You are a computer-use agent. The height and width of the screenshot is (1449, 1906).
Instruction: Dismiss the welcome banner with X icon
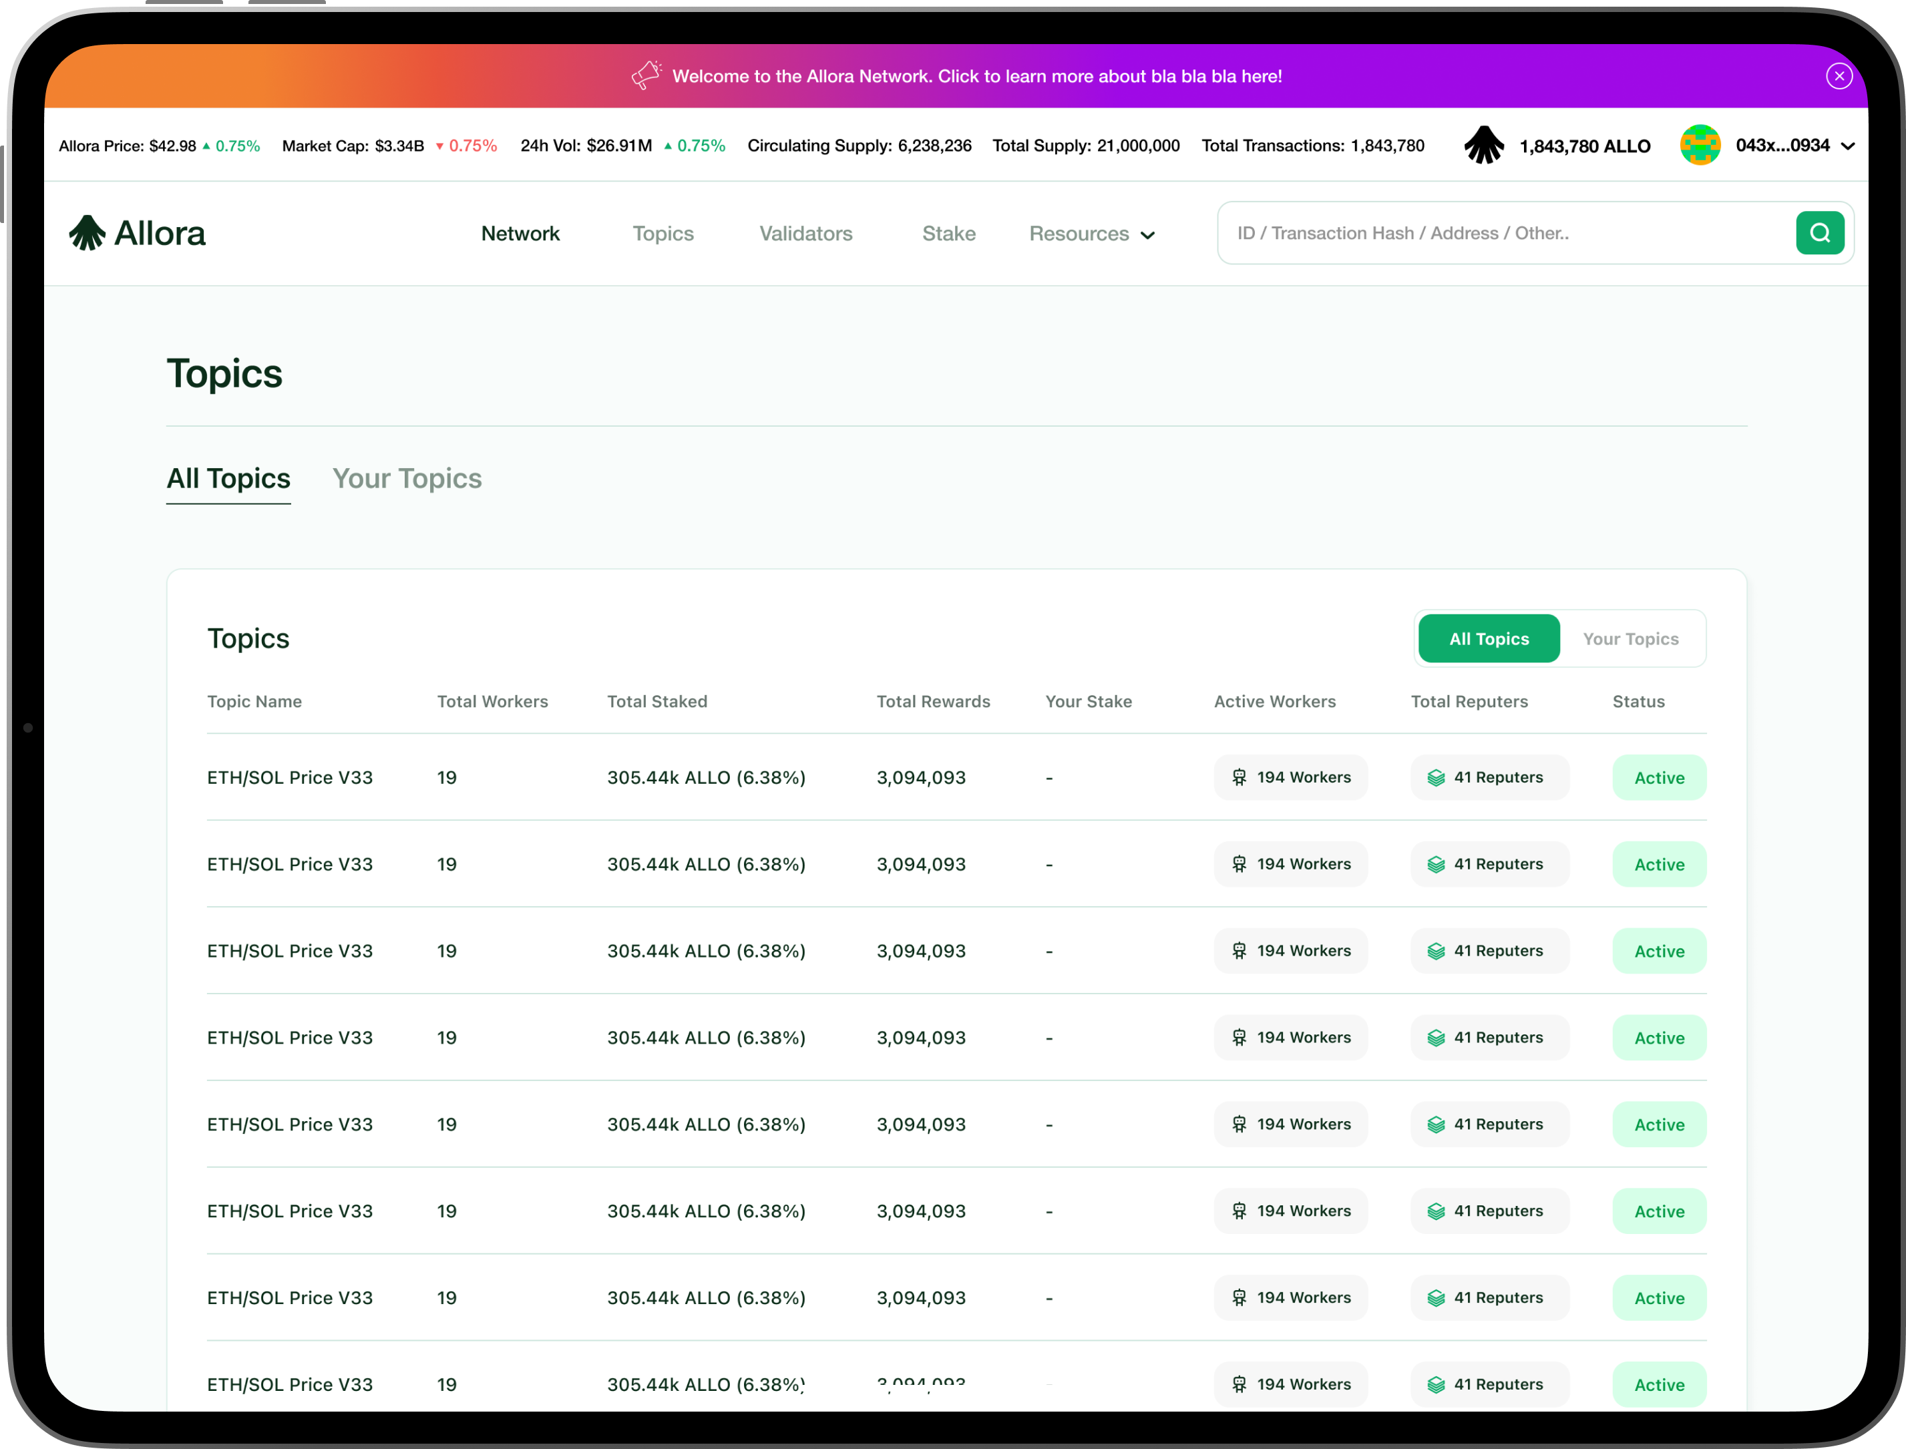(x=1839, y=76)
